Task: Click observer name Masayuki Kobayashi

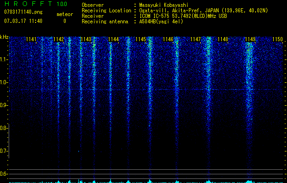Action: point(164,5)
